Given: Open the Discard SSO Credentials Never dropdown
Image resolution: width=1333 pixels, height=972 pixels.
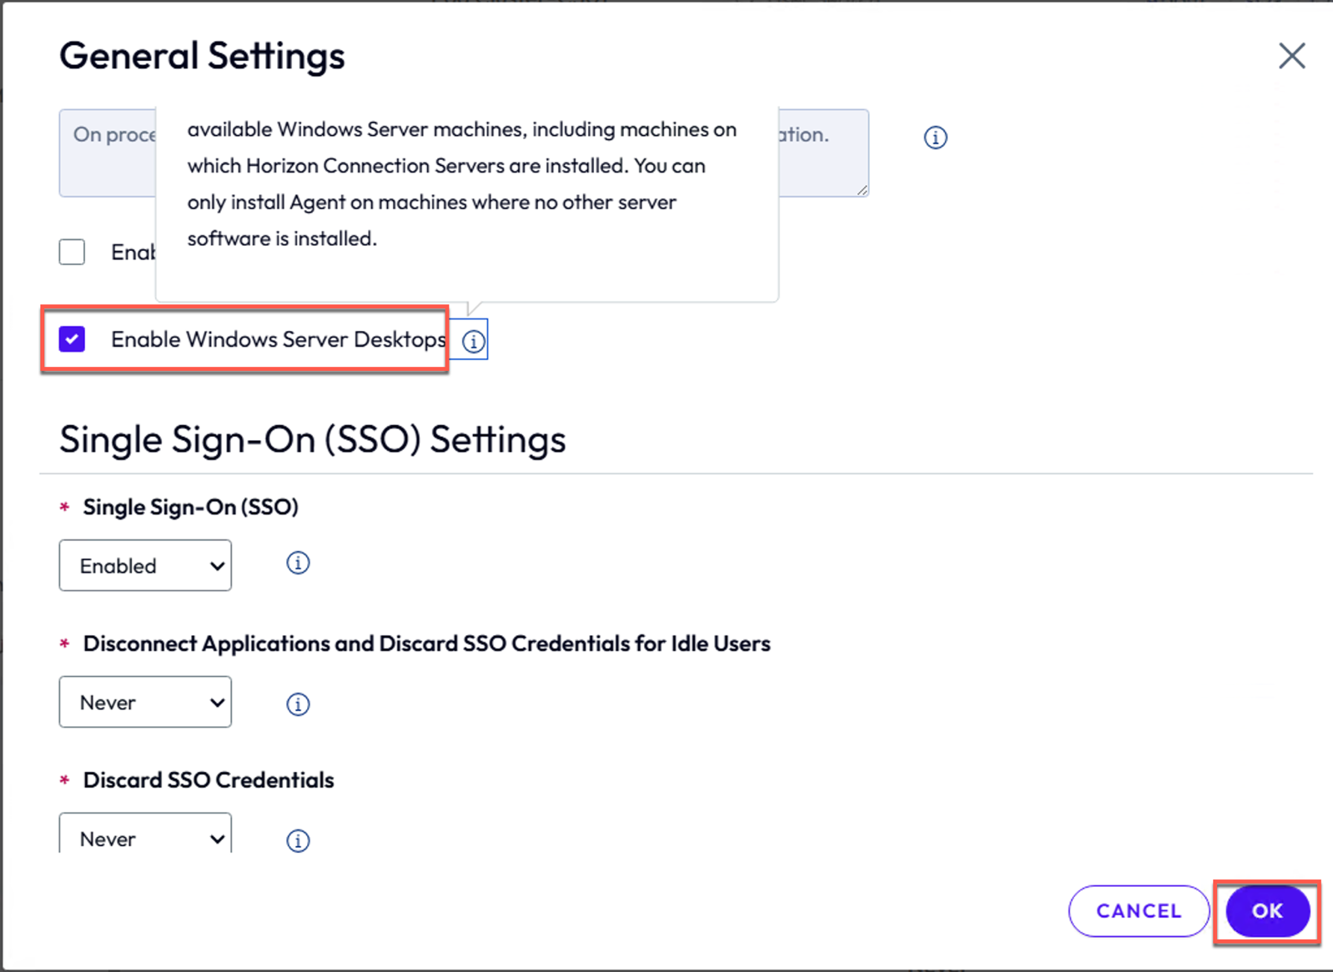Looking at the screenshot, I should click(x=145, y=833).
